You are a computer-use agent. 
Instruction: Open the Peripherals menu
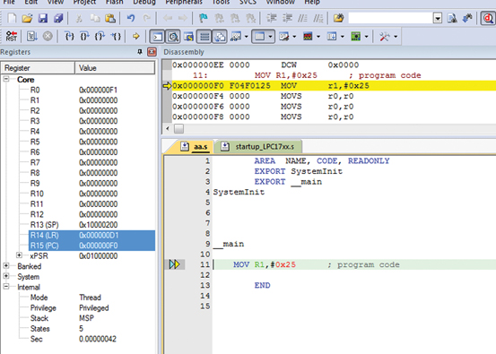point(184,2)
